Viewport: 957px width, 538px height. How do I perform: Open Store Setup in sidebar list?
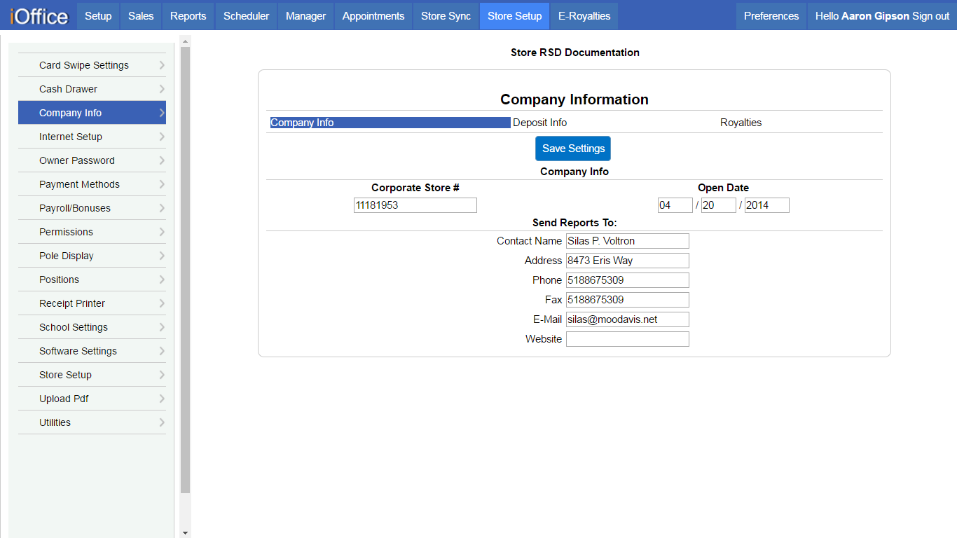pyautogui.click(x=92, y=375)
